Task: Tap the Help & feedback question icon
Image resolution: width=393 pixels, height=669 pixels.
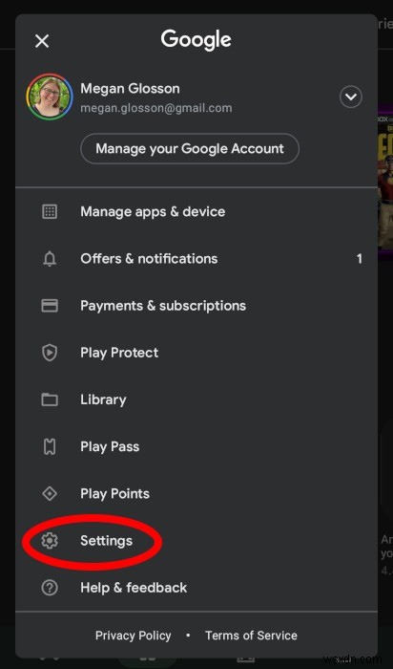Action: point(50,588)
